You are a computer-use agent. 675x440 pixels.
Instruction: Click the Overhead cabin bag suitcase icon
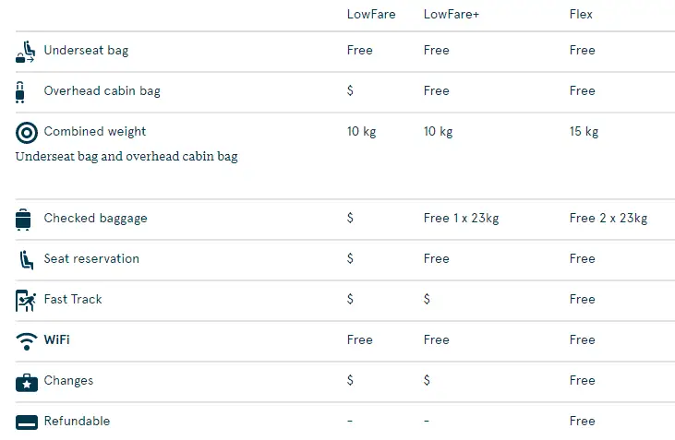[20, 91]
